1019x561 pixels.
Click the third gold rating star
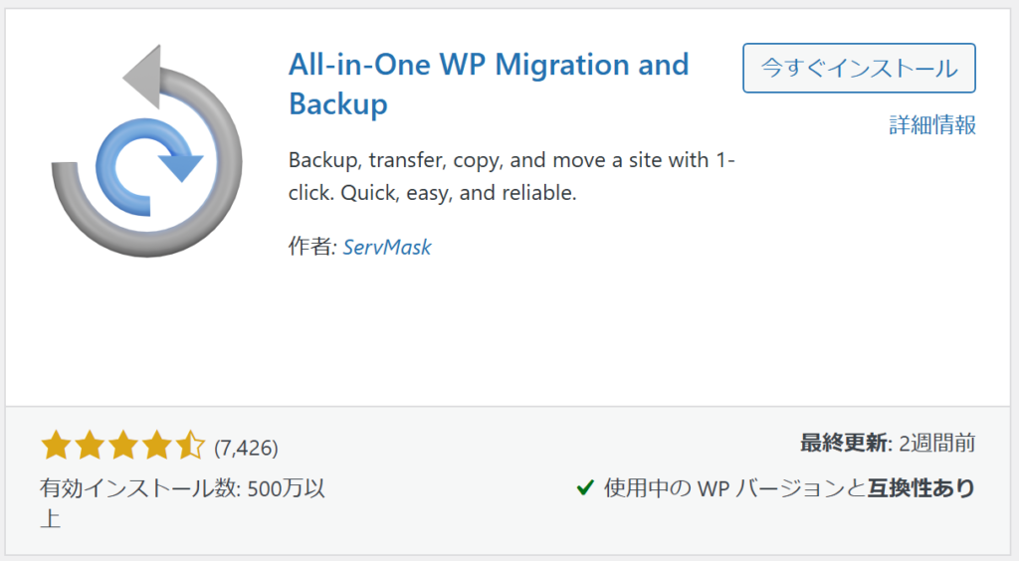(123, 446)
